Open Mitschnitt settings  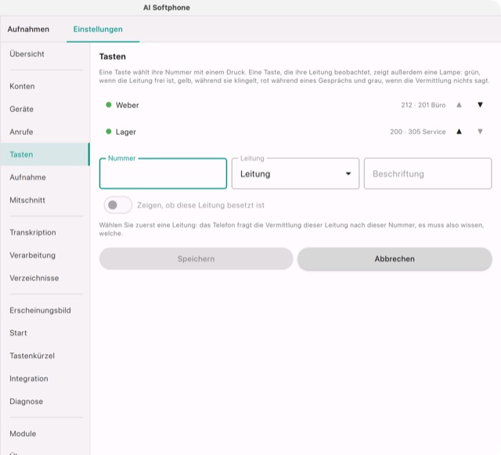(45, 200)
